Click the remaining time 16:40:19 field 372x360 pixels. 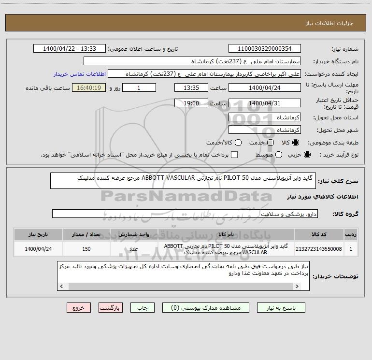(x=89, y=88)
